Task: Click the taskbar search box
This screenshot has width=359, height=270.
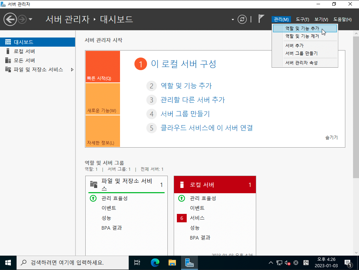Action: tap(73, 263)
